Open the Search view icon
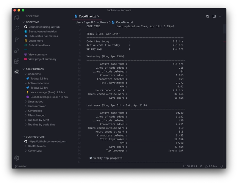This screenshot has width=238, height=184. (x=17, y=28)
